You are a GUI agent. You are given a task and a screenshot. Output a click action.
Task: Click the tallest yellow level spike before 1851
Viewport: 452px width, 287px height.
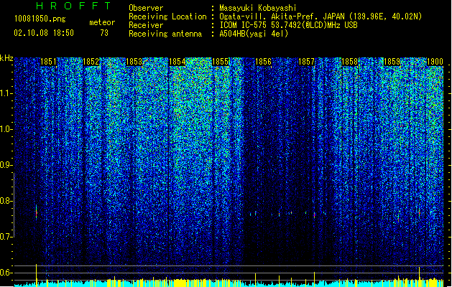coord(36,275)
